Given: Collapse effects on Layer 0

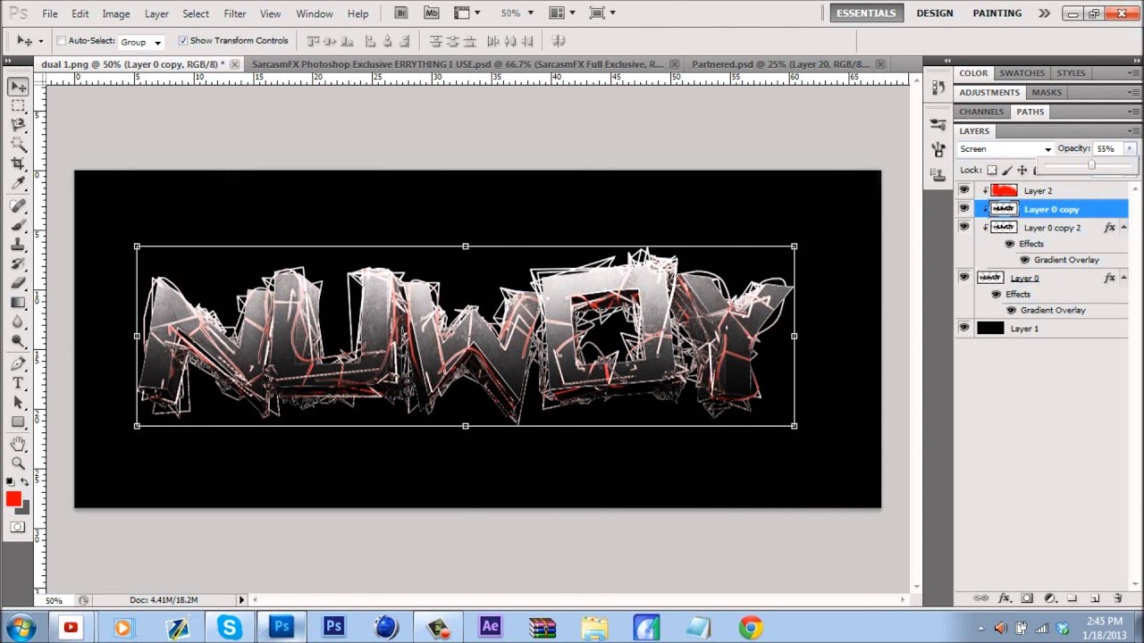Looking at the screenshot, I should tap(1123, 278).
